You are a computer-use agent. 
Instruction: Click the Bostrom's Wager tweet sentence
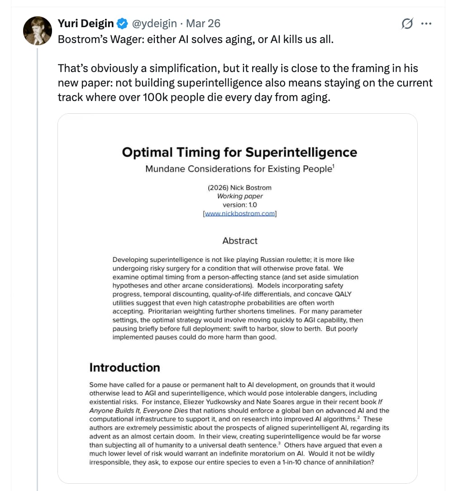[196, 39]
